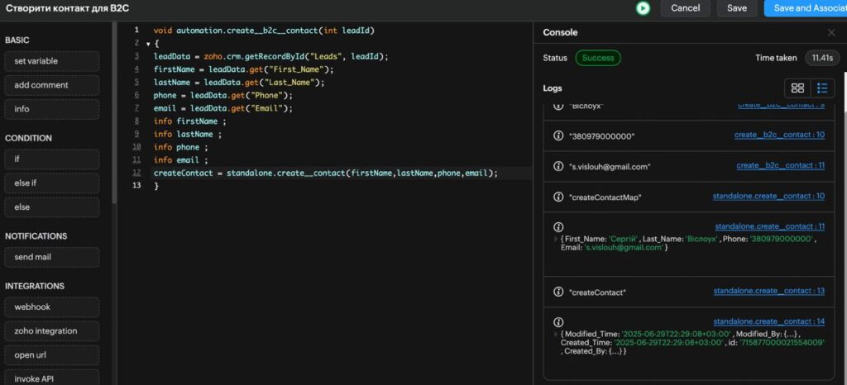This screenshot has width=847, height=385.
Task: Insert the open url block
Action: pyautogui.click(x=52, y=355)
